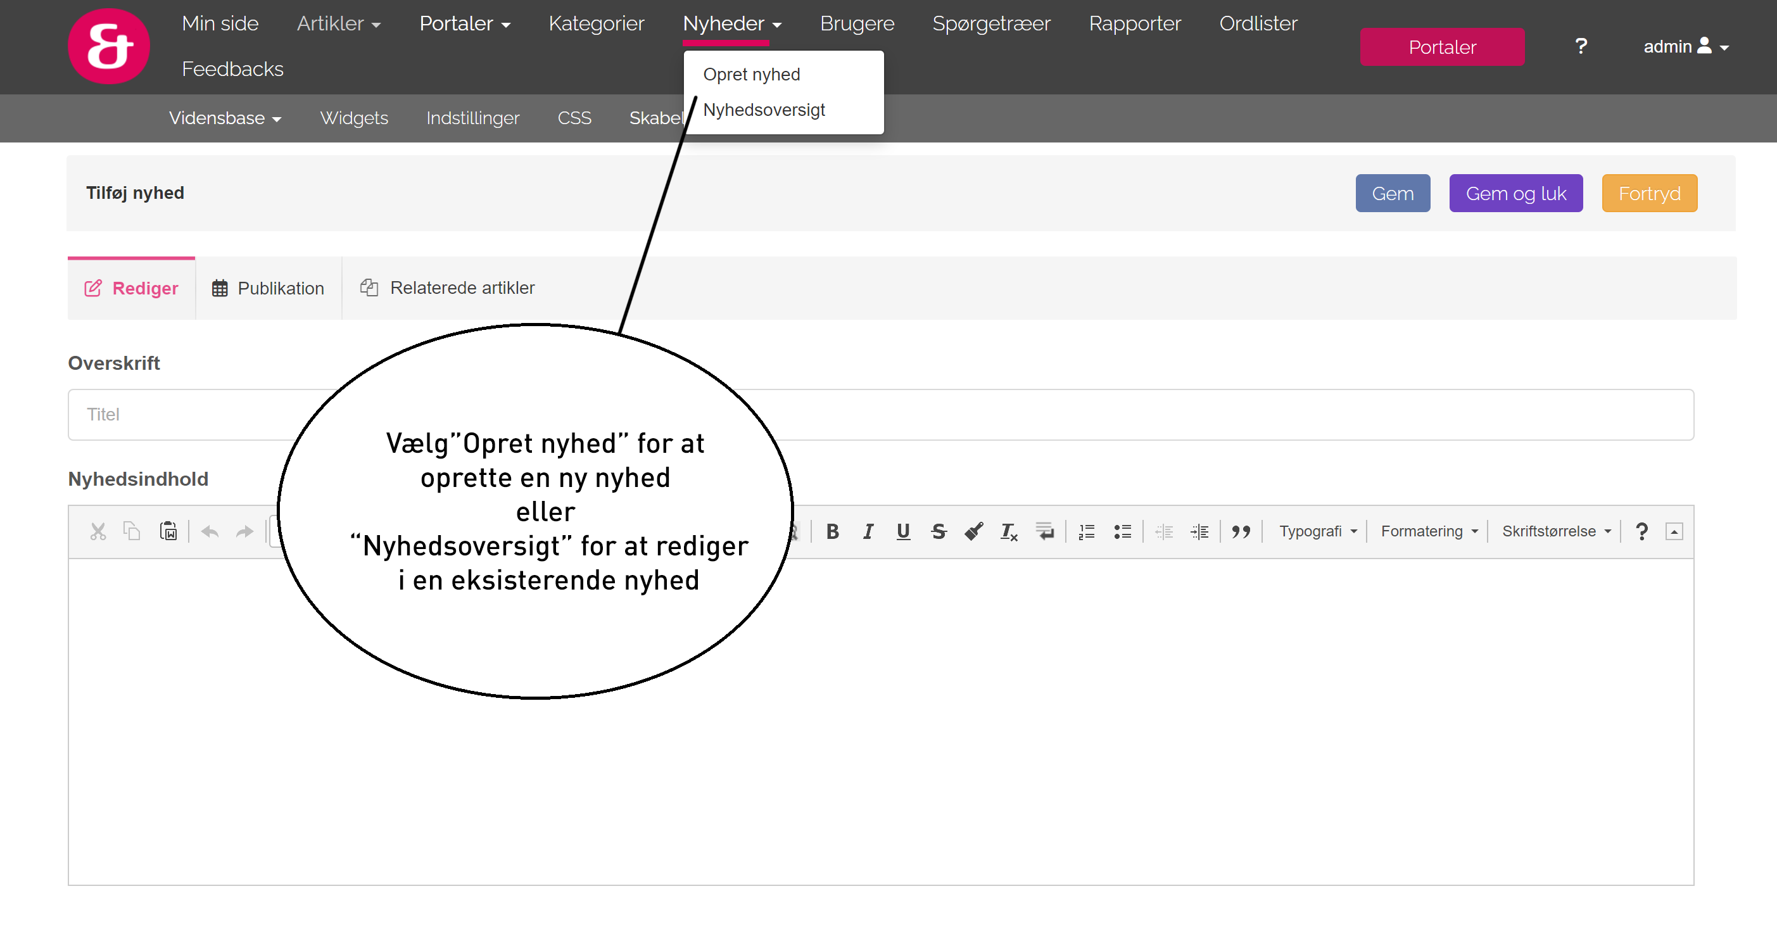Expand the Formatering dropdown
Screen dimensions: 1777x929
(1429, 531)
